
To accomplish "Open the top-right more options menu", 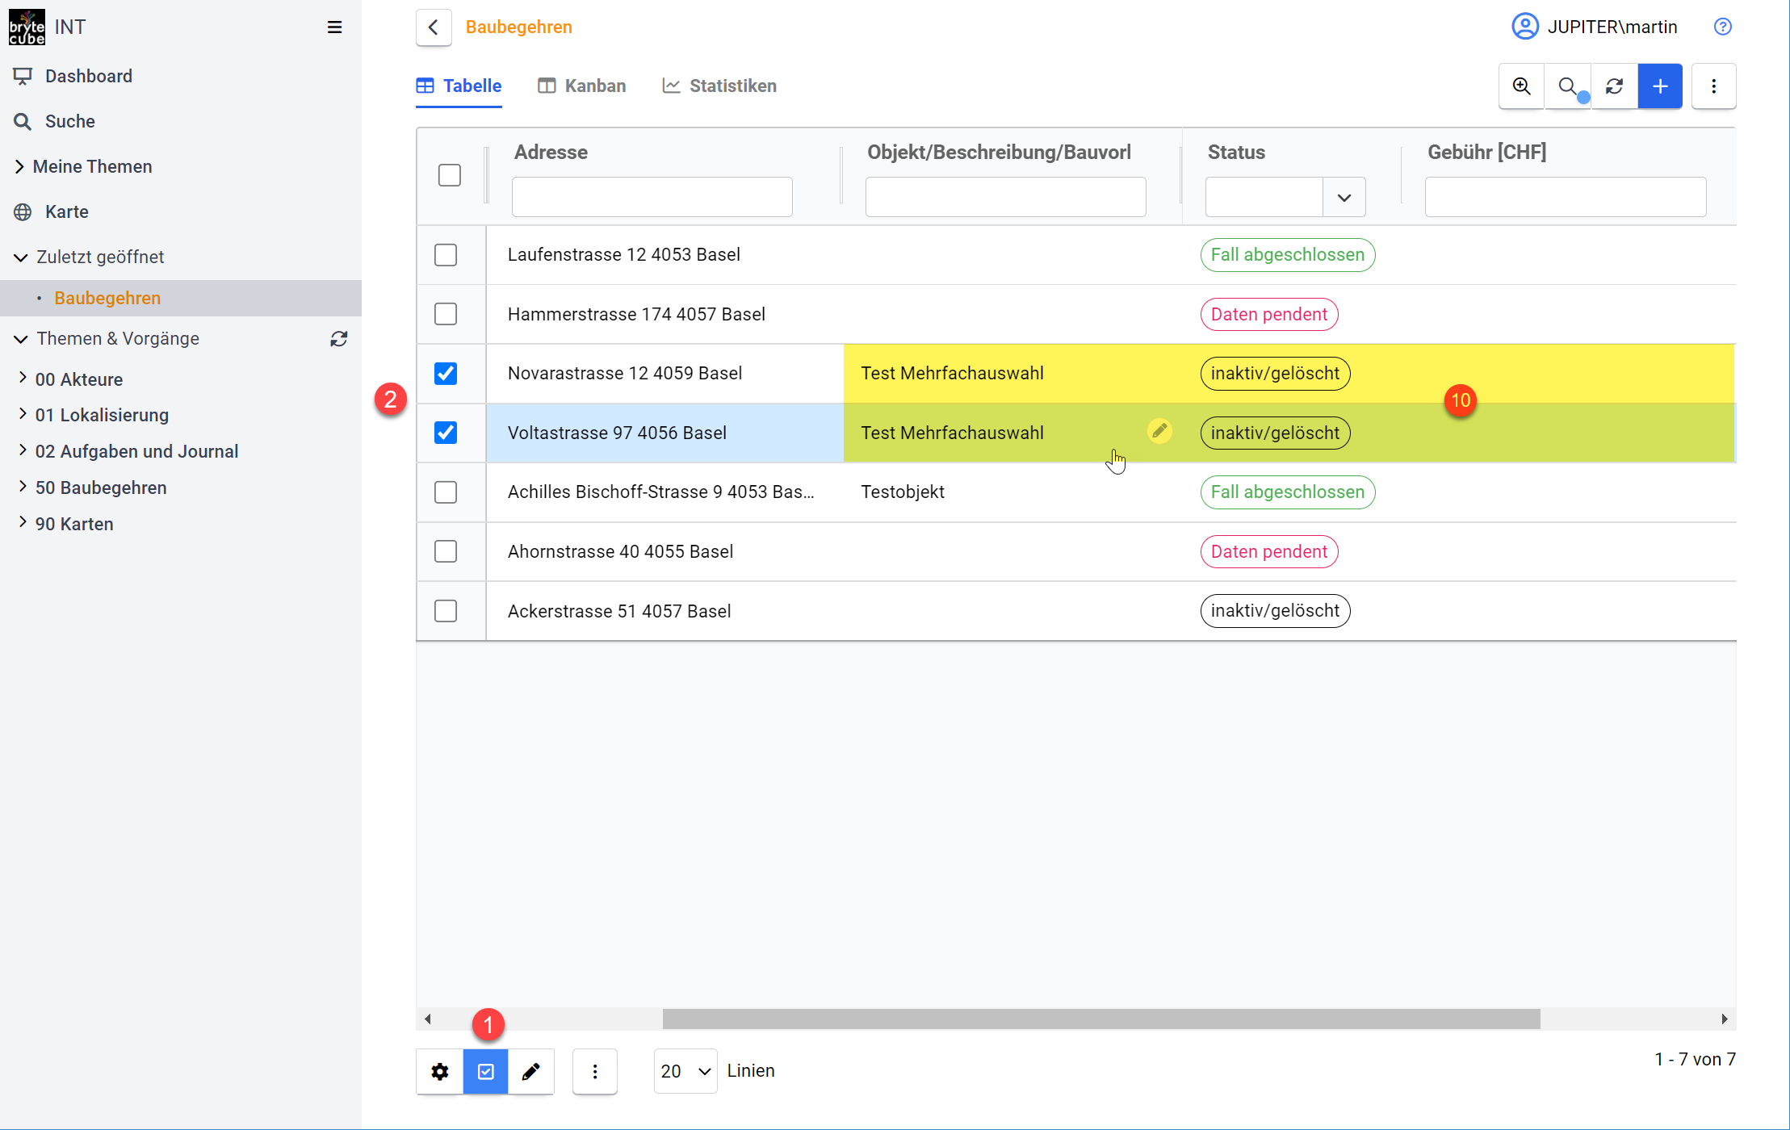I will (x=1713, y=86).
